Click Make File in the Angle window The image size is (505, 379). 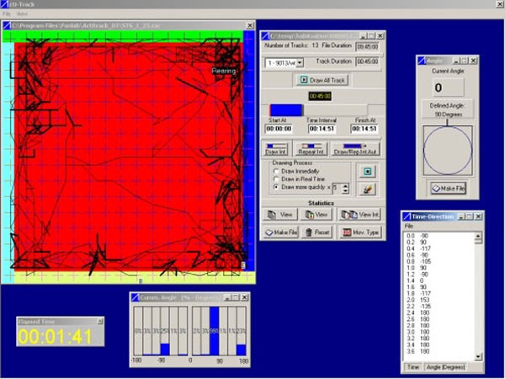449,188
